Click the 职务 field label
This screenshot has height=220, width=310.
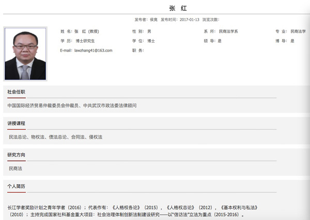(x=137, y=51)
